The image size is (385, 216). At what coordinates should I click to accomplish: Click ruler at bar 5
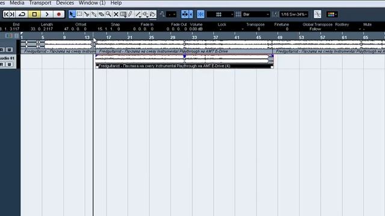pyautogui.click(x=43, y=37)
